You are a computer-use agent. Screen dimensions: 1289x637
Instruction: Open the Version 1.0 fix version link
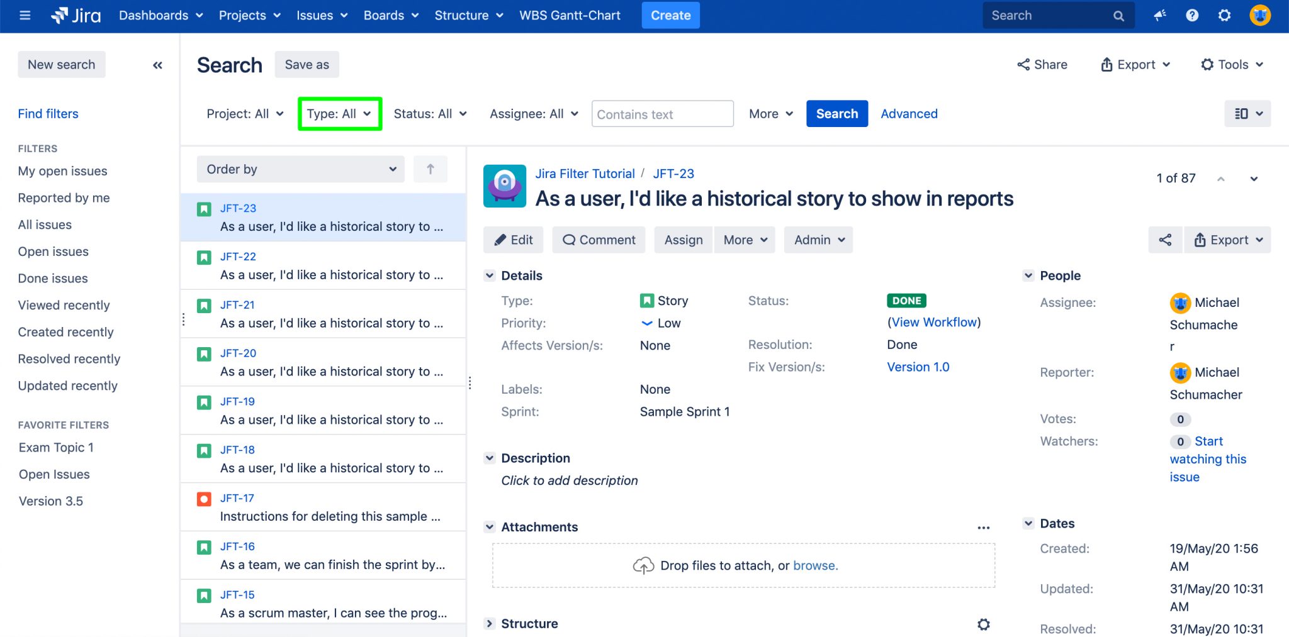918,367
